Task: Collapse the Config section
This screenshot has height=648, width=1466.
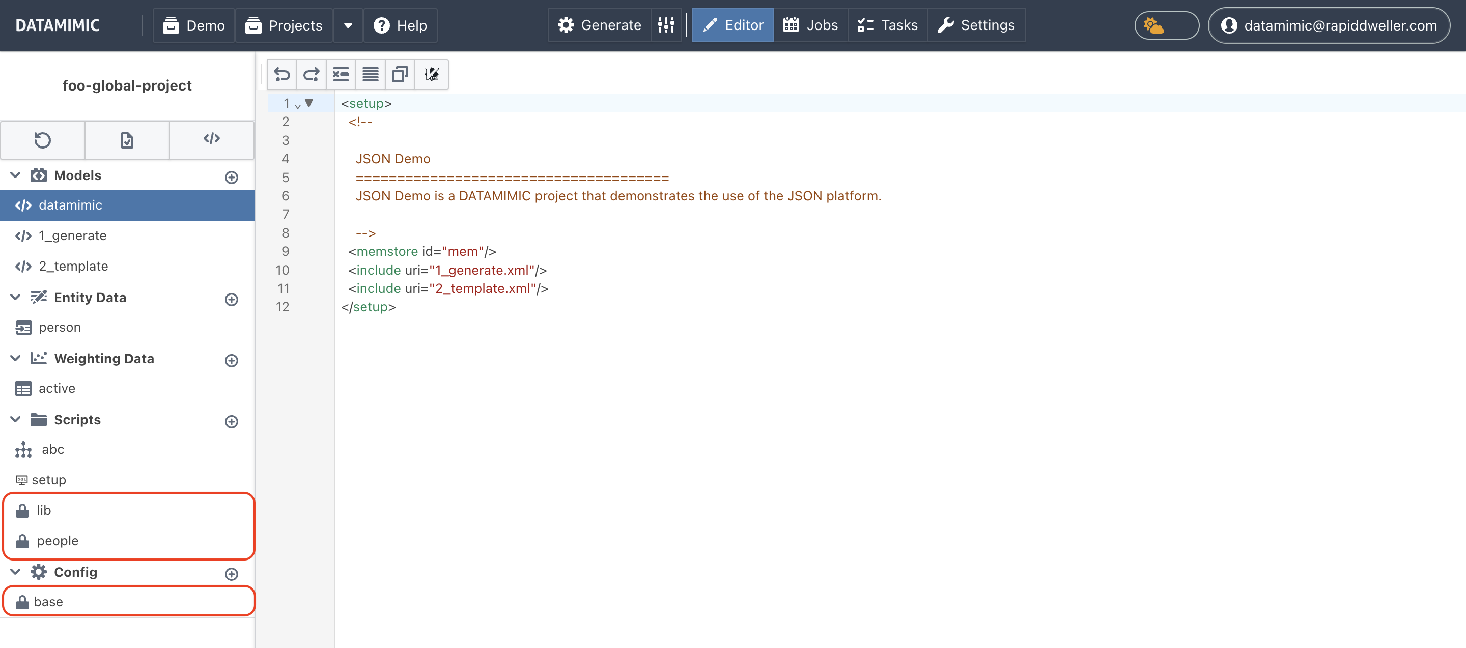Action: (16, 572)
